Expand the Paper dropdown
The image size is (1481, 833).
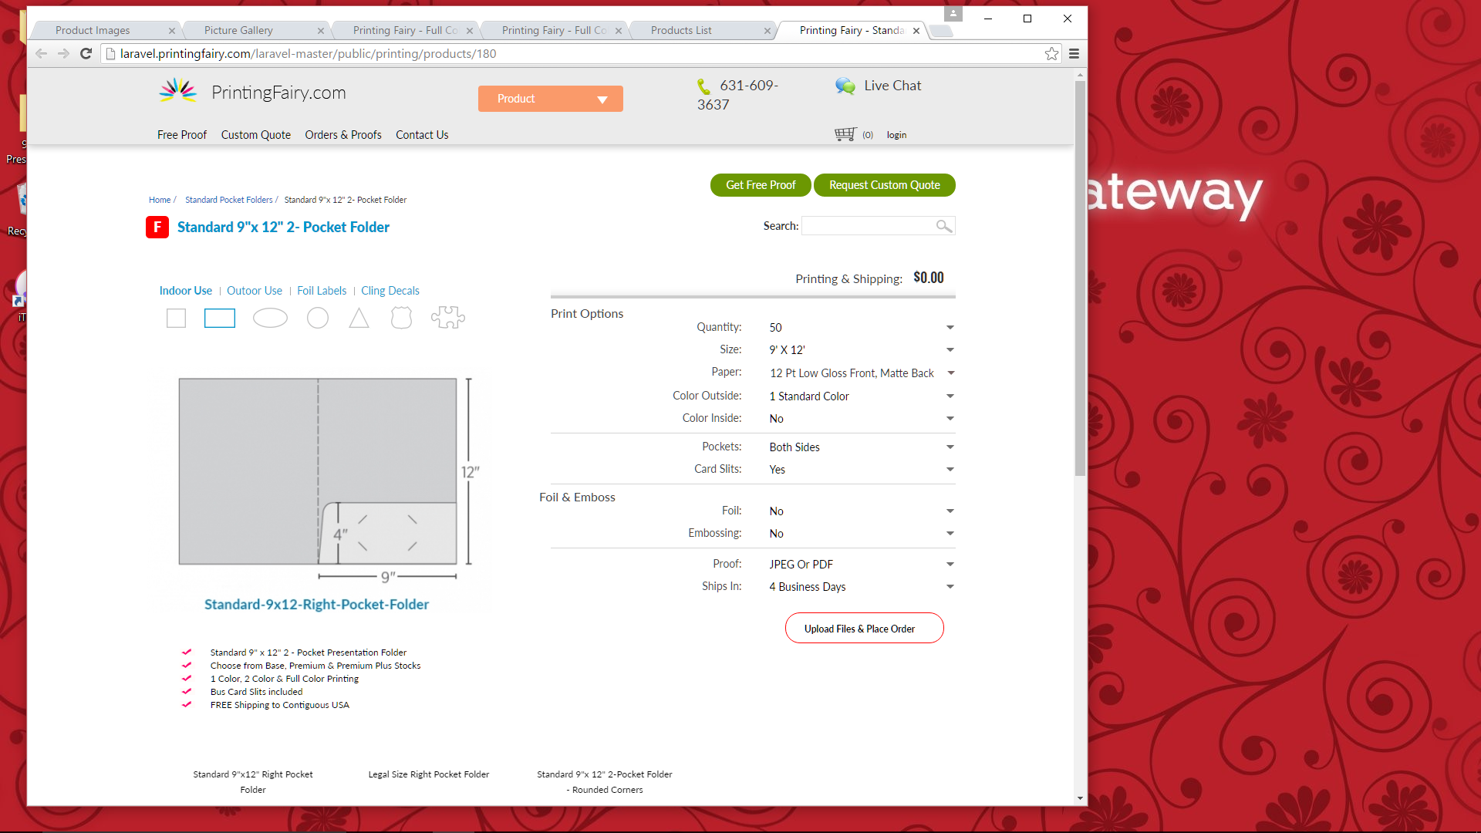point(861,373)
